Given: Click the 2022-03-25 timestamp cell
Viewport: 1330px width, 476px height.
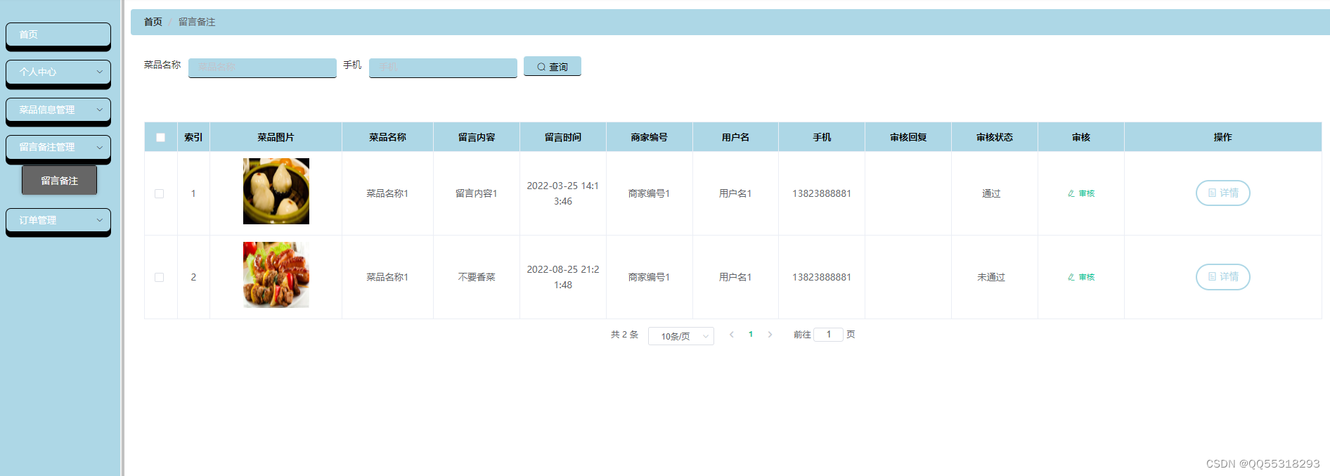Looking at the screenshot, I should [563, 193].
